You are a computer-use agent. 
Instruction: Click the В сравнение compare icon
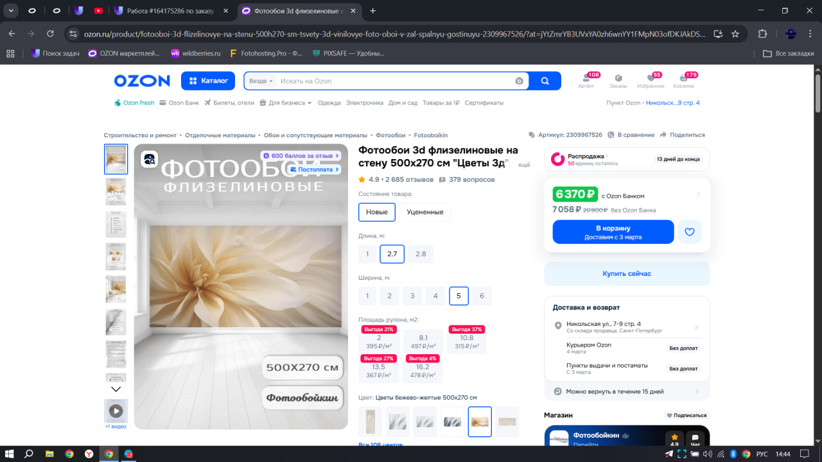[x=631, y=135]
